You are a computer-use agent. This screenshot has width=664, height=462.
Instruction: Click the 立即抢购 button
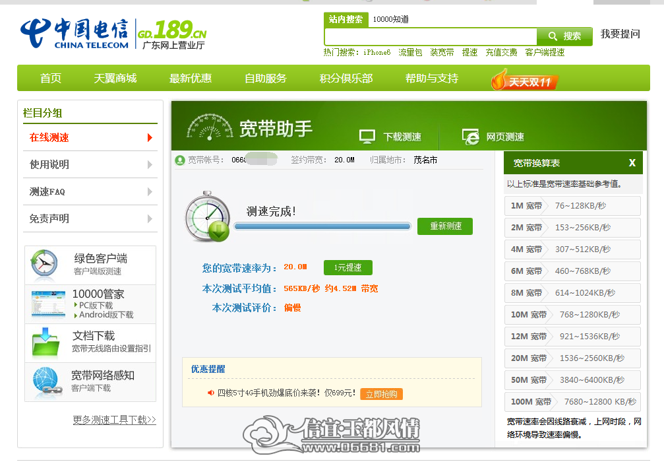(x=382, y=394)
